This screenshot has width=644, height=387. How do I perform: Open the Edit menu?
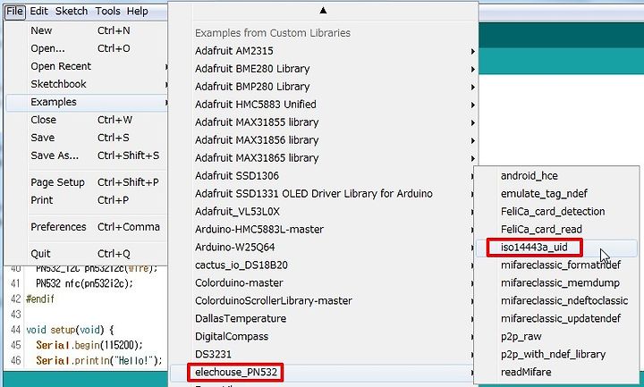click(39, 11)
